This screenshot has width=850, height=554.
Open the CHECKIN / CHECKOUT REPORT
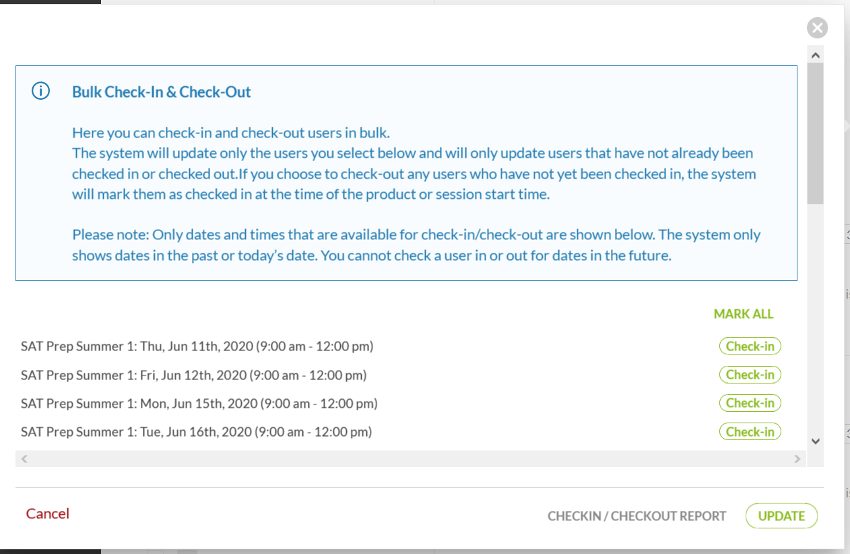(636, 516)
